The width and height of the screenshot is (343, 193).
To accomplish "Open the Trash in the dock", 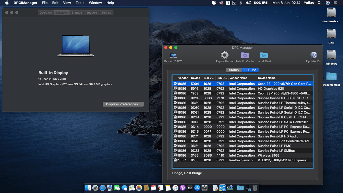I will pyautogui.click(x=255, y=188).
